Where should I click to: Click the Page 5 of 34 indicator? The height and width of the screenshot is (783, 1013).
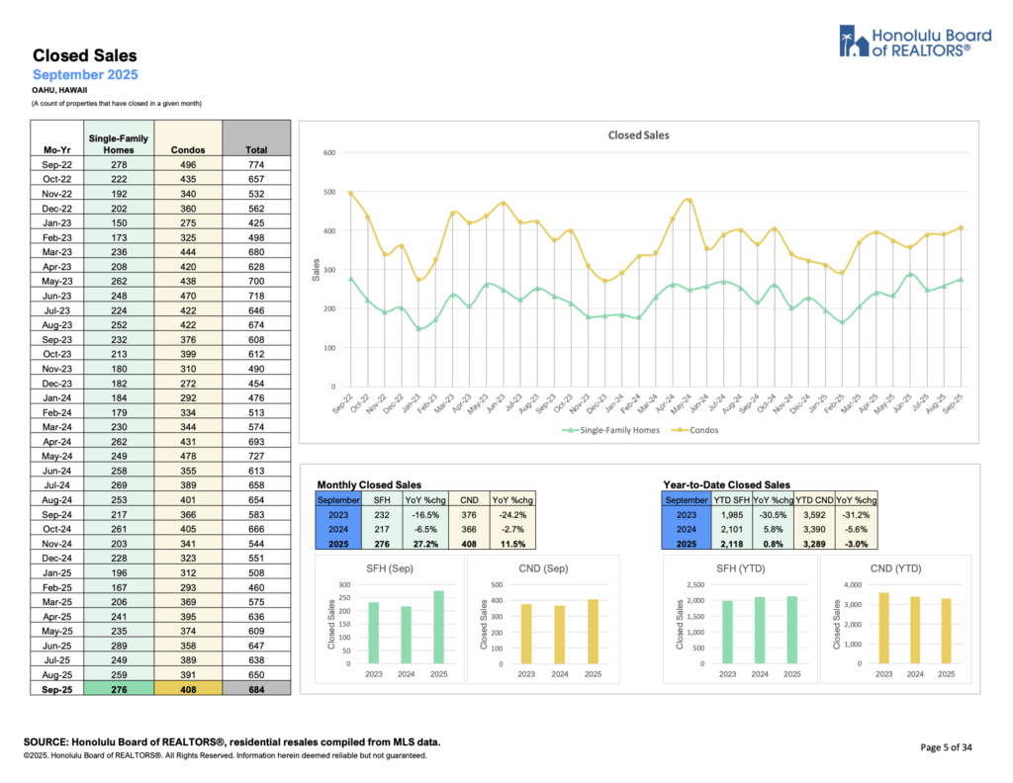tap(952, 747)
